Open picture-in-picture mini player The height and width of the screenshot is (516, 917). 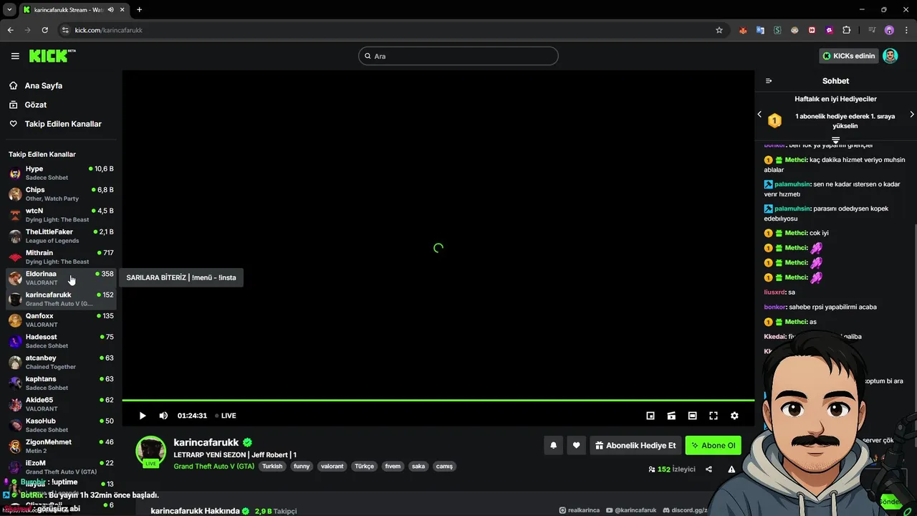650,416
